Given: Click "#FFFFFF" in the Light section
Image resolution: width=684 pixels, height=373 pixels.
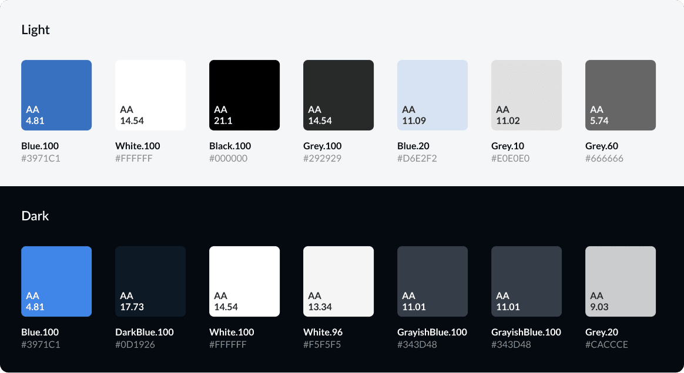Looking at the screenshot, I should tap(134, 159).
